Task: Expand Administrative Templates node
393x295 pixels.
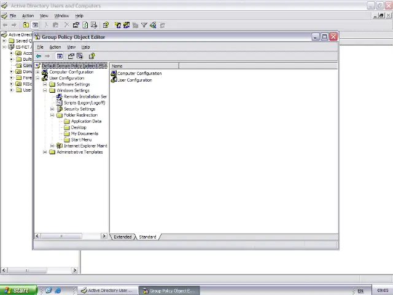Action: [45, 152]
